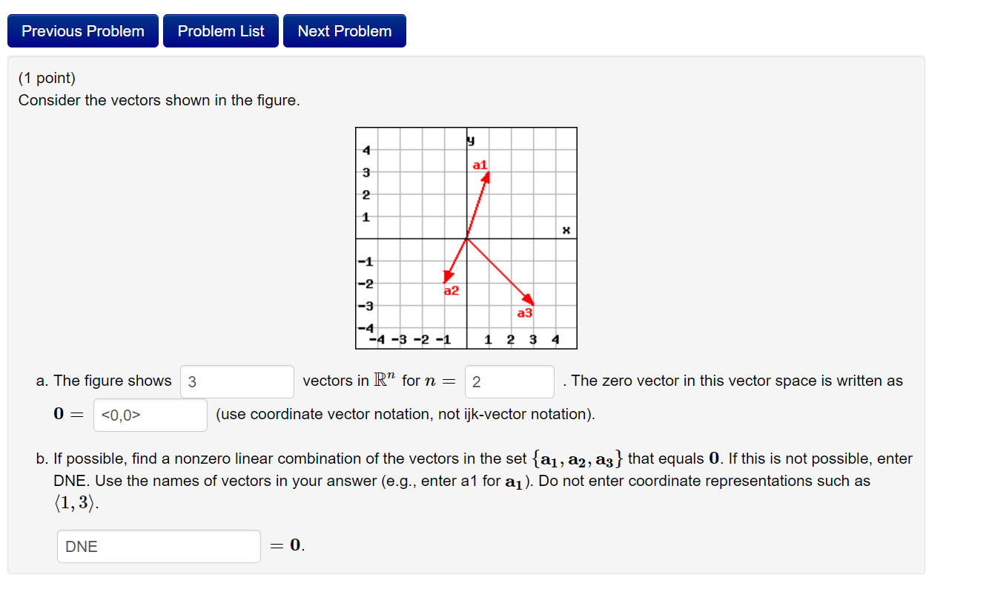Click the coordinate grid figure

click(466, 237)
